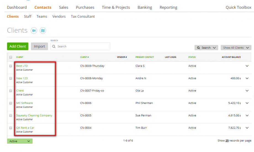This screenshot has width=254, height=152.
Task: Open the video tutorial camera icon
Action: tap(34, 30)
